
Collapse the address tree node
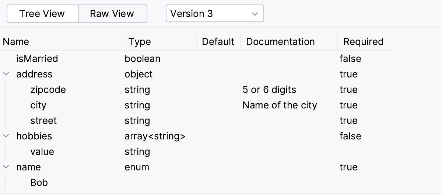tap(6, 74)
